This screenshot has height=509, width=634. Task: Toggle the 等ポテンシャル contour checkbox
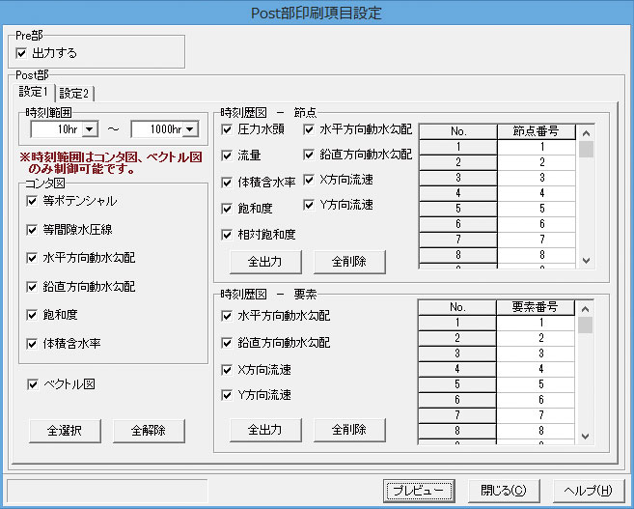(32, 201)
